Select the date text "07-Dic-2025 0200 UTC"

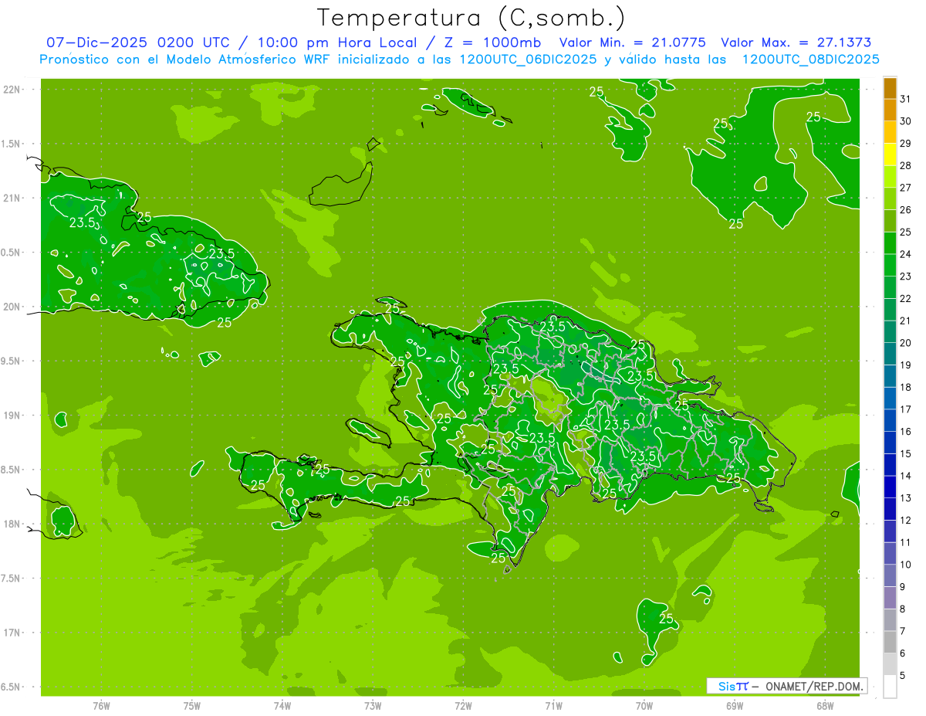(137, 42)
